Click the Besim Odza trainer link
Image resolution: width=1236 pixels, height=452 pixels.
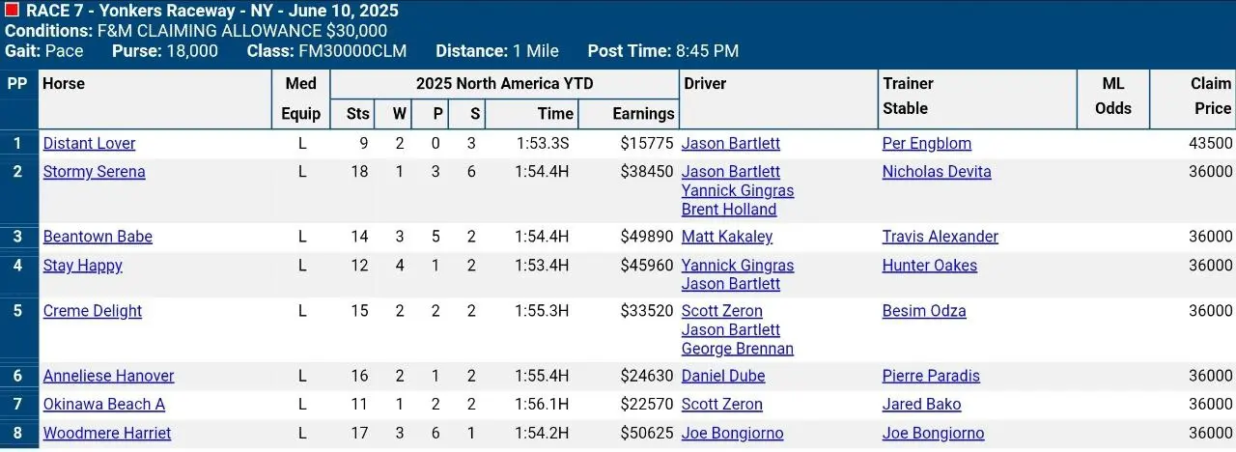[923, 311]
